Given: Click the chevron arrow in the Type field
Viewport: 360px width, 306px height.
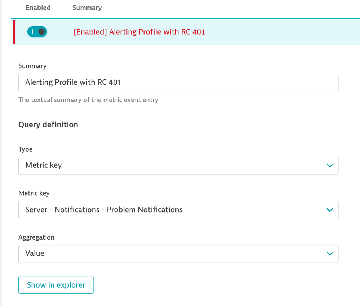Looking at the screenshot, I should (x=329, y=166).
